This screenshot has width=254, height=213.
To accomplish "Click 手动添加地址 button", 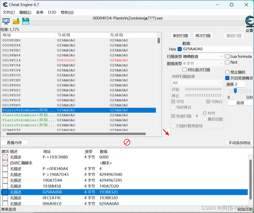I will tap(239, 143).
